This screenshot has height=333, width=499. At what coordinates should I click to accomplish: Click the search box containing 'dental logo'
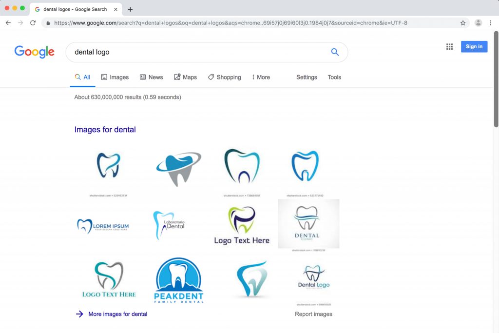[x=207, y=52]
